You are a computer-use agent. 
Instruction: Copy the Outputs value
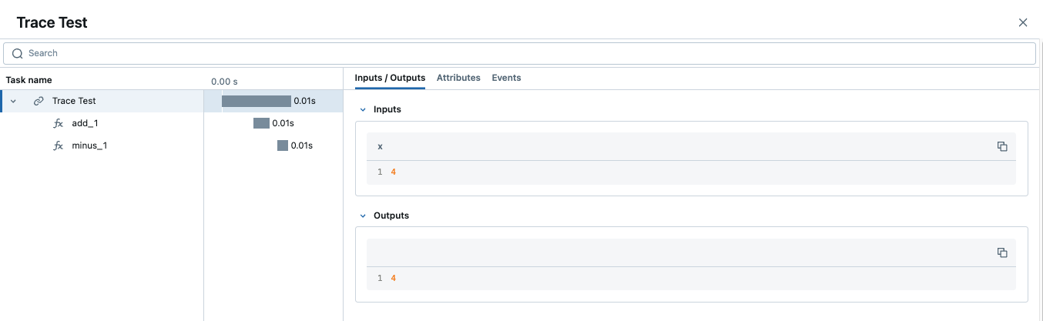[1002, 252]
